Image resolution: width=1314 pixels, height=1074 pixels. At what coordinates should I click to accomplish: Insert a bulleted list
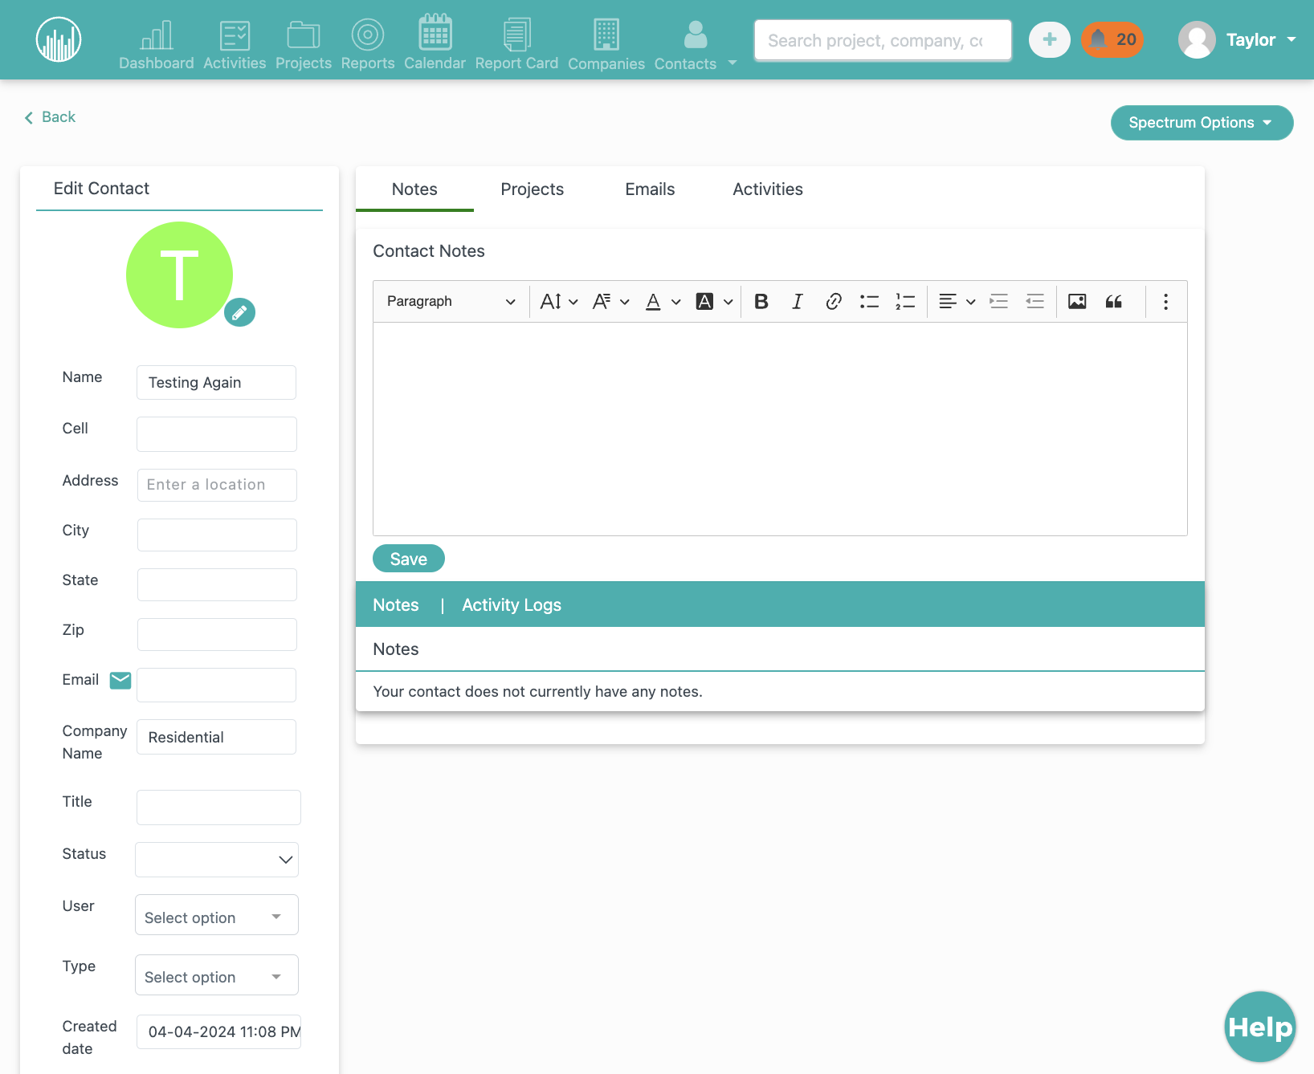point(869,301)
